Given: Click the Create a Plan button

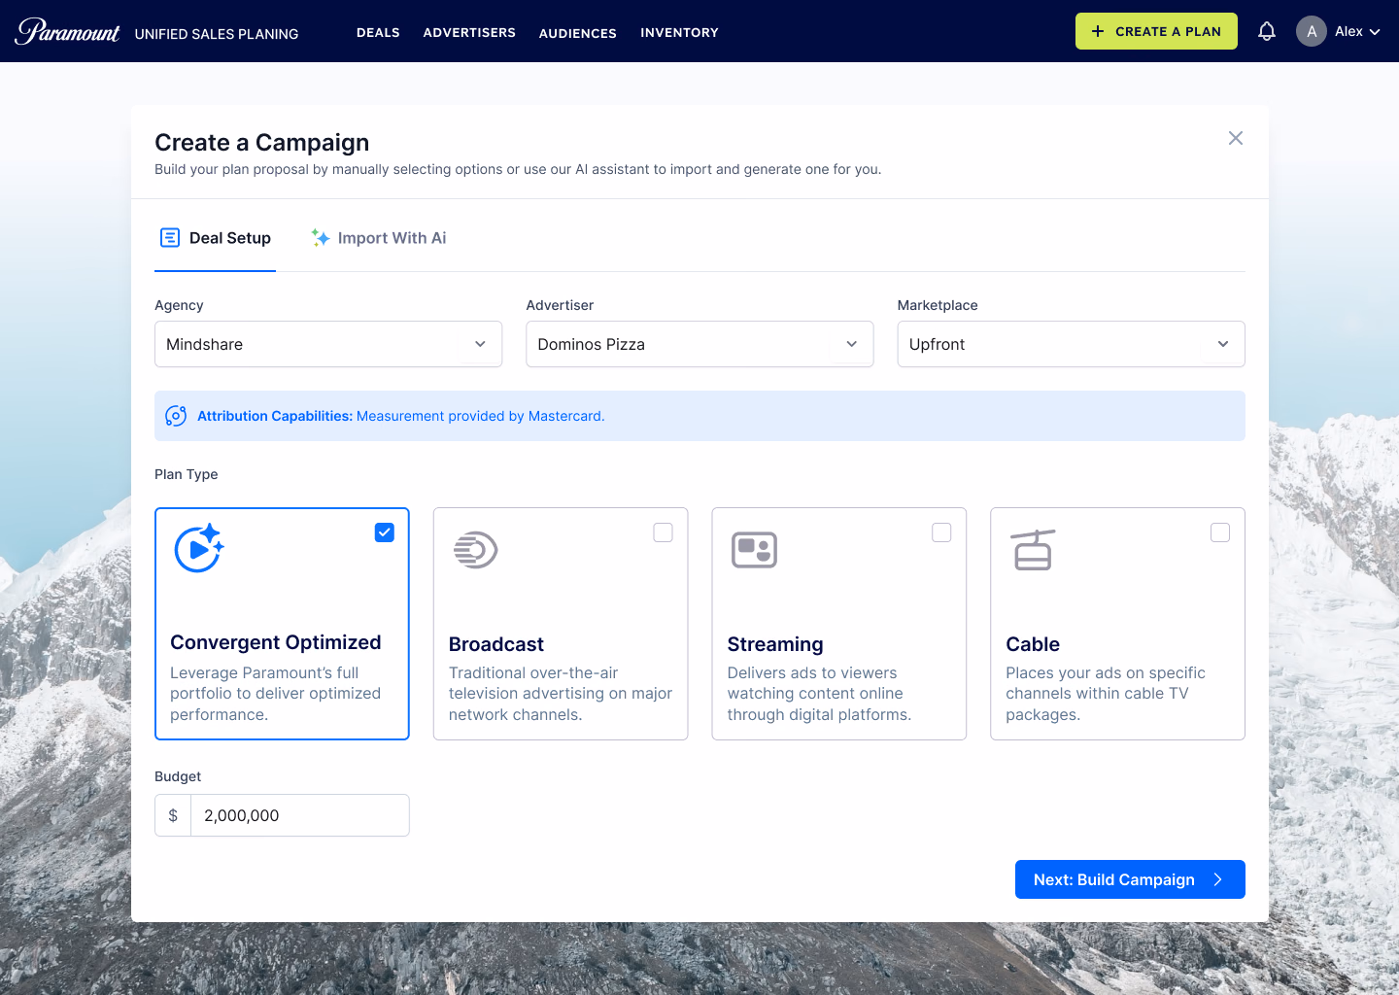Looking at the screenshot, I should coord(1156,31).
